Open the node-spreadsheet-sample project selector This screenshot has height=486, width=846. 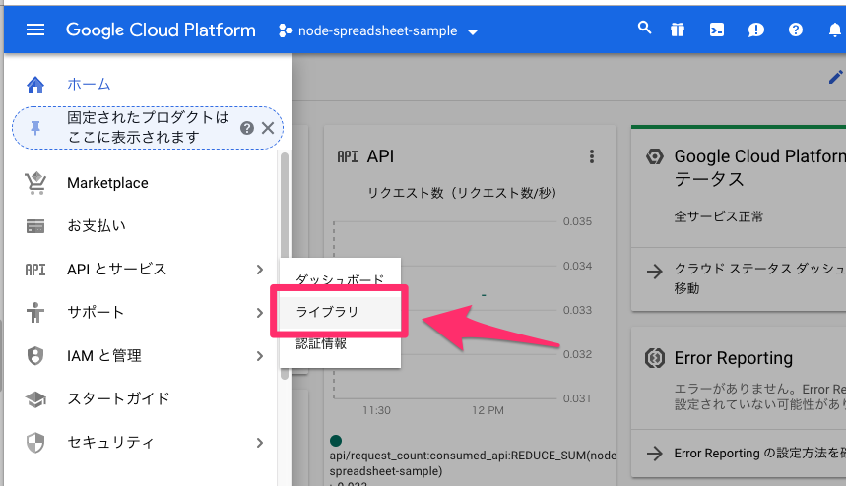(x=378, y=30)
